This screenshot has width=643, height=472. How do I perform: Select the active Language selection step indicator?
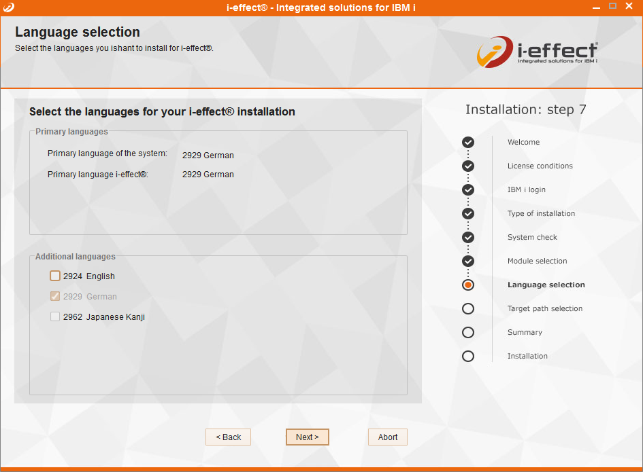(x=468, y=285)
